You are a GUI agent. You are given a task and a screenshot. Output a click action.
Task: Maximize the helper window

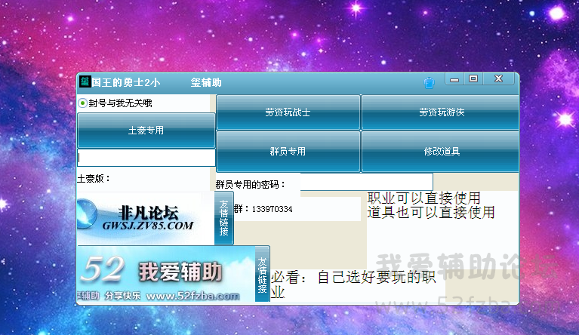point(473,78)
